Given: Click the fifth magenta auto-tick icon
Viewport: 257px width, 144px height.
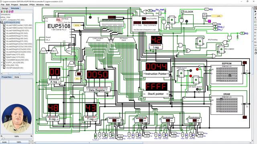Looking at the screenshot, I should point(12,12).
